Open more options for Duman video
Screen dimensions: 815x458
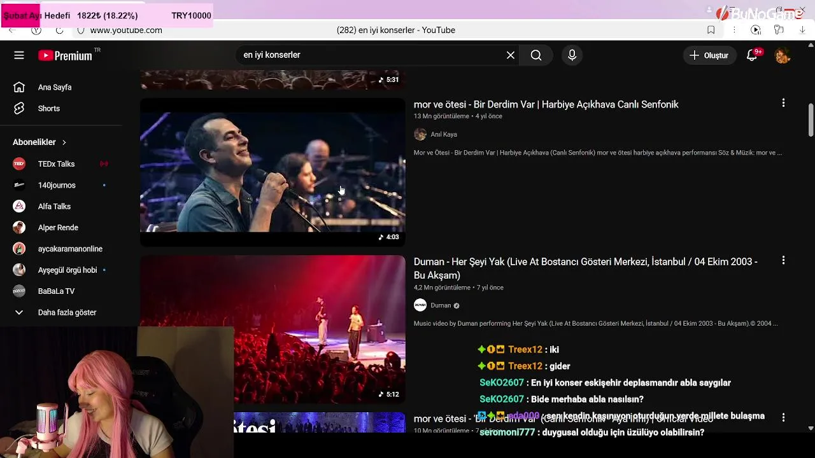[783, 260]
